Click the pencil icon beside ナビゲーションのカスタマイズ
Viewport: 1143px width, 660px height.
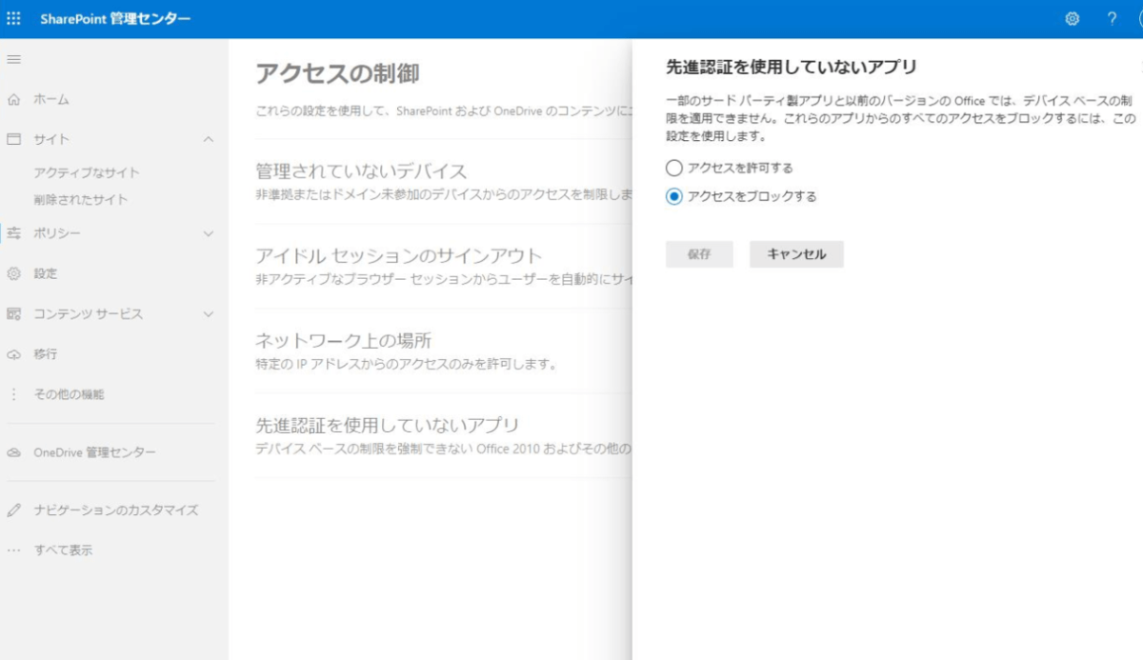pos(13,510)
